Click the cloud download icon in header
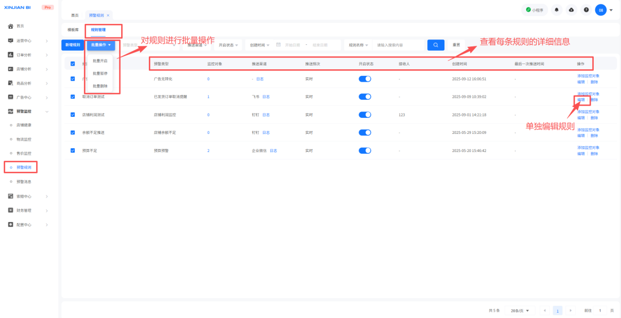621x318 pixels. pyautogui.click(x=571, y=10)
